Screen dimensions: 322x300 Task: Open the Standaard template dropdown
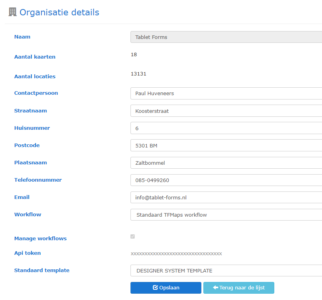(226, 271)
